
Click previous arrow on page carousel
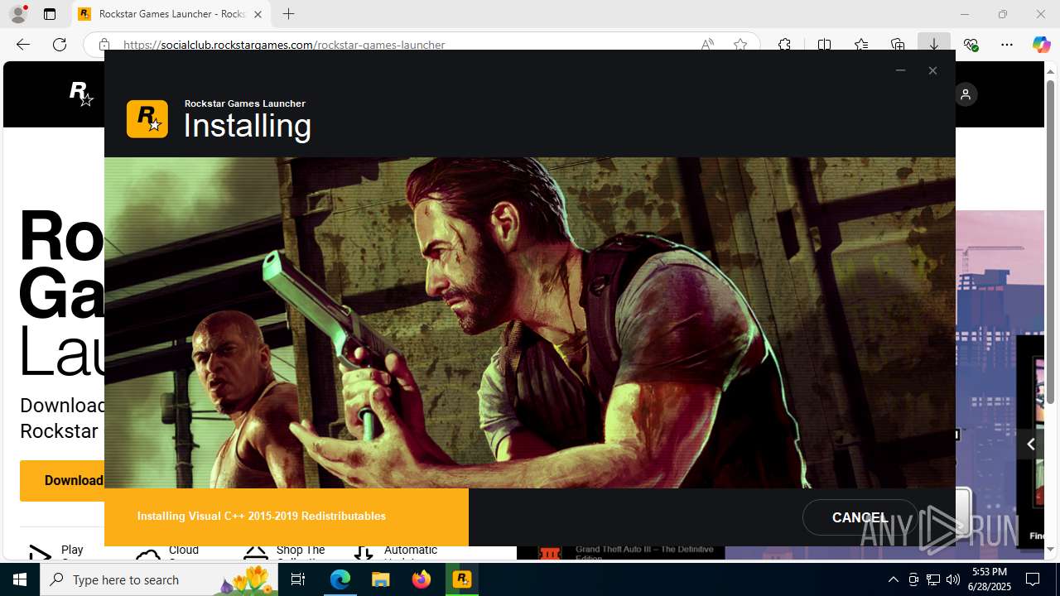click(1030, 445)
